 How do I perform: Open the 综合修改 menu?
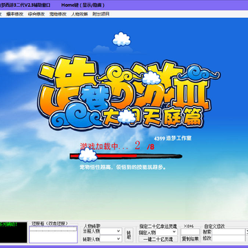37,14
